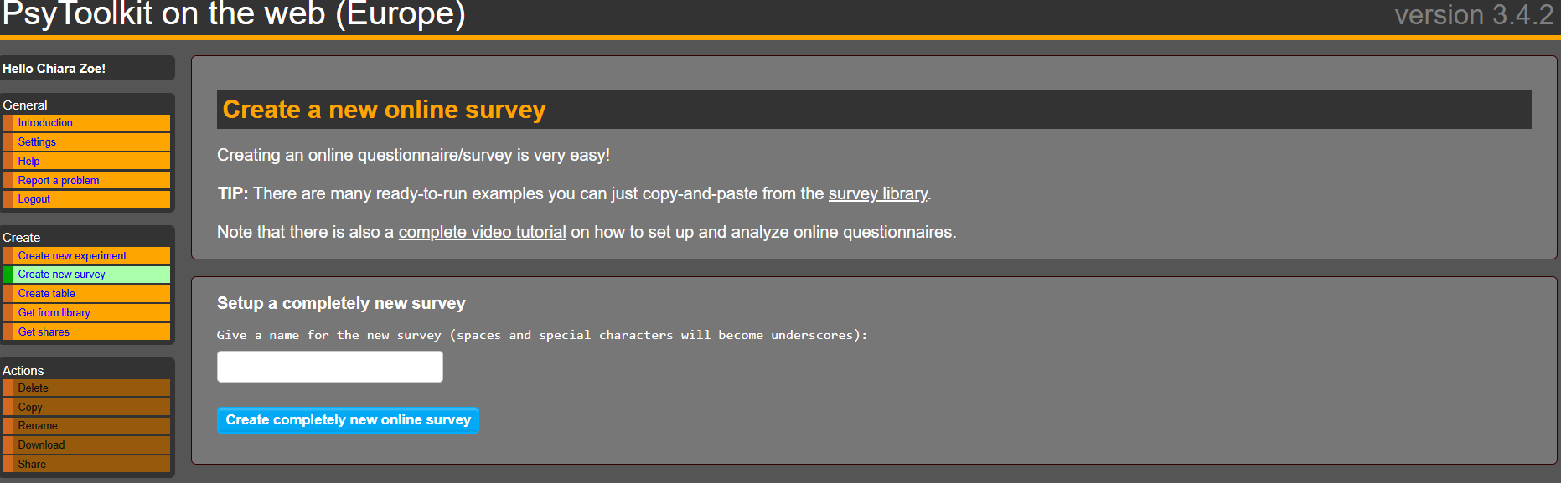The image size is (1561, 483).
Task: Click Logout in the sidebar
Action: point(34,199)
